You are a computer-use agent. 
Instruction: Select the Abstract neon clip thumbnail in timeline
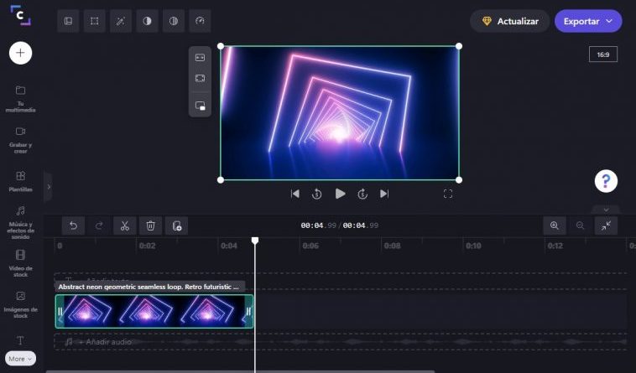[154, 312]
